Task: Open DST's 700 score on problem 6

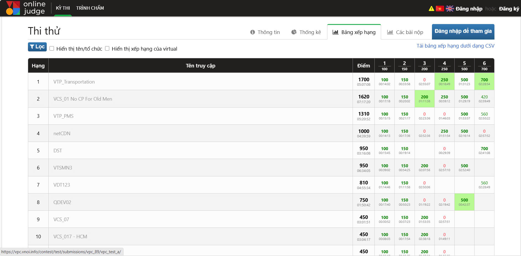Action: point(484,150)
